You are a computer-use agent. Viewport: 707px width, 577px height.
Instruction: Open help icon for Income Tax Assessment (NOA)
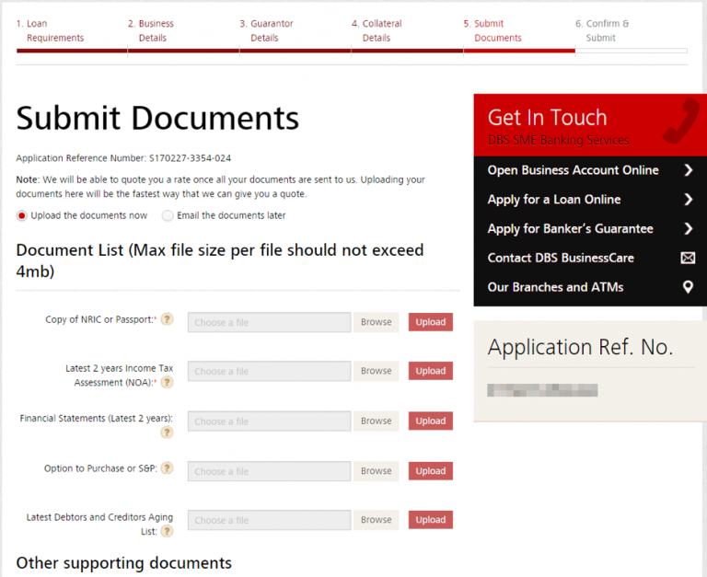(167, 382)
